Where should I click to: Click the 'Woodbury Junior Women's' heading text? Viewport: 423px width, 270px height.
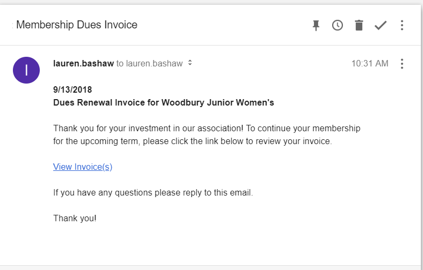click(x=218, y=102)
